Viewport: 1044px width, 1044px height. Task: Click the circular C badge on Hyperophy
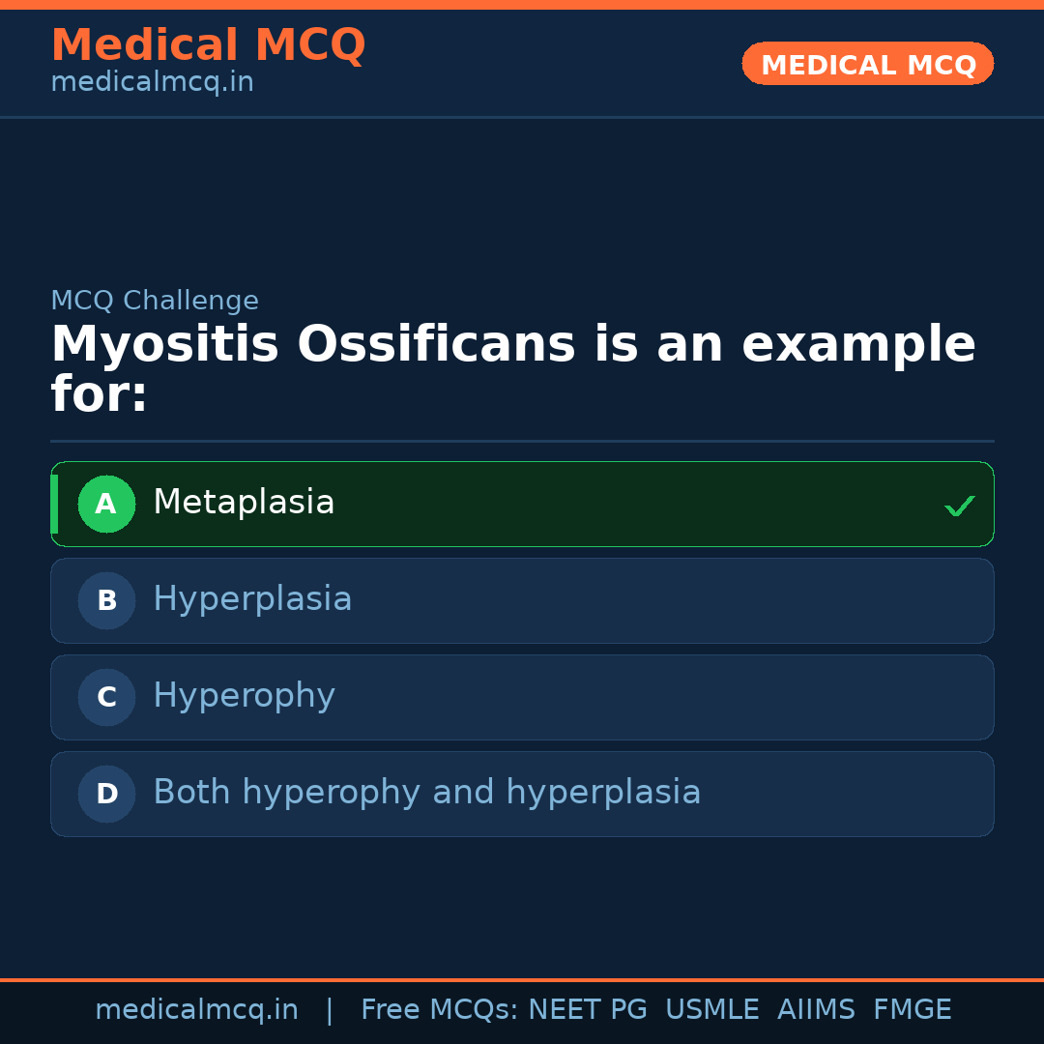pyautogui.click(x=106, y=697)
